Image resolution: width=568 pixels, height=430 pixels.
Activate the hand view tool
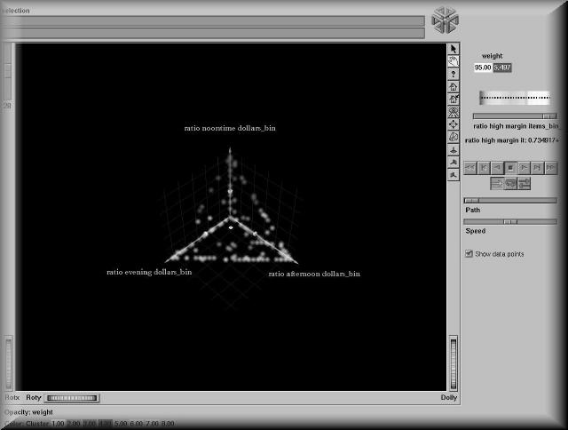[x=454, y=61]
